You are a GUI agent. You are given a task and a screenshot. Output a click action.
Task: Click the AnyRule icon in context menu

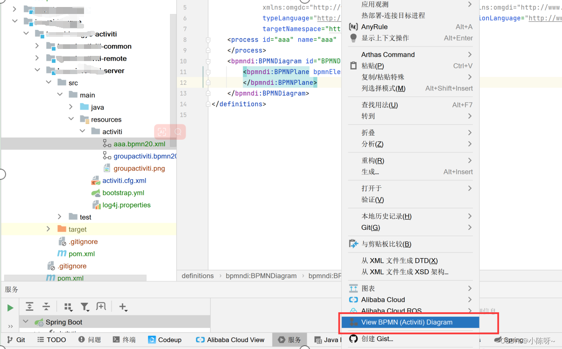[353, 27]
